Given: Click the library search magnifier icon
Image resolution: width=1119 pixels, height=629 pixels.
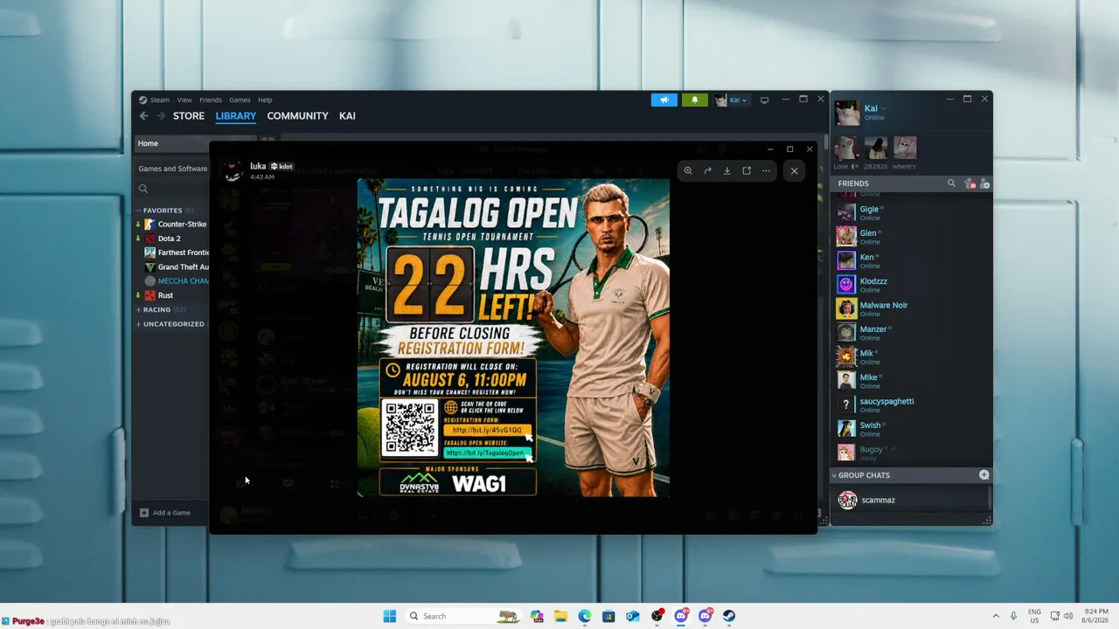Looking at the screenshot, I should (x=143, y=189).
